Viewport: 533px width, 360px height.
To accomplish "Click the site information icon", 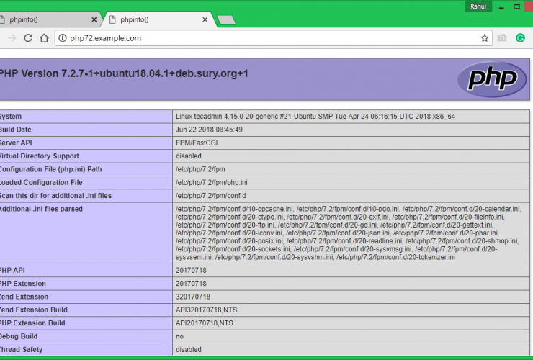I will click(x=62, y=38).
